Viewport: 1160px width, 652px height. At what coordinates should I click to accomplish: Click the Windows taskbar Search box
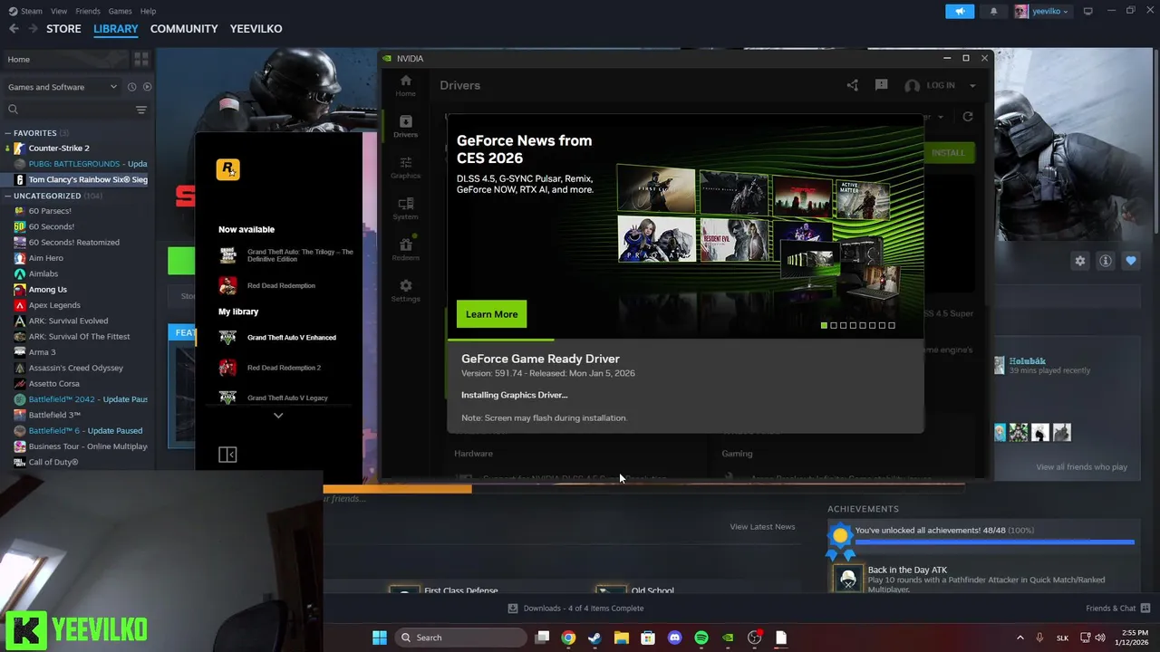tap(462, 638)
